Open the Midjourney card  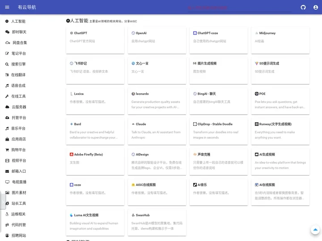[x=280, y=40]
